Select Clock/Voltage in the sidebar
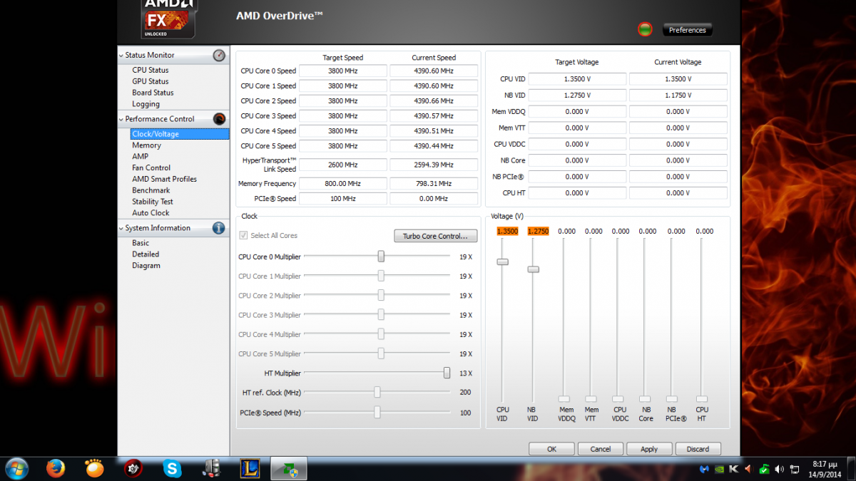The width and height of the screenshot is (856, 481). [156, 134]
